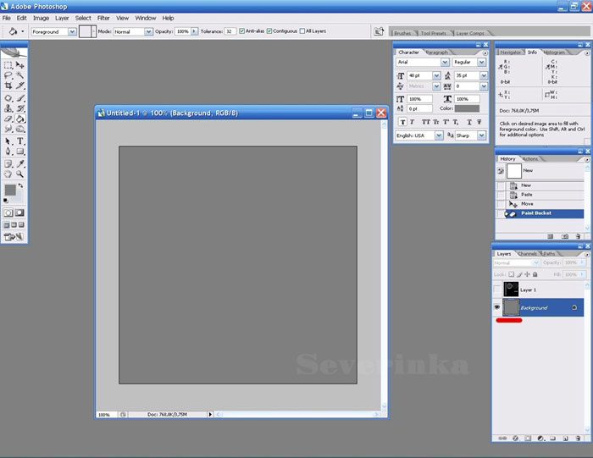Click the Faux Bold button in Character panel
The width and height of the screenshot is (593, 458).
403,122
